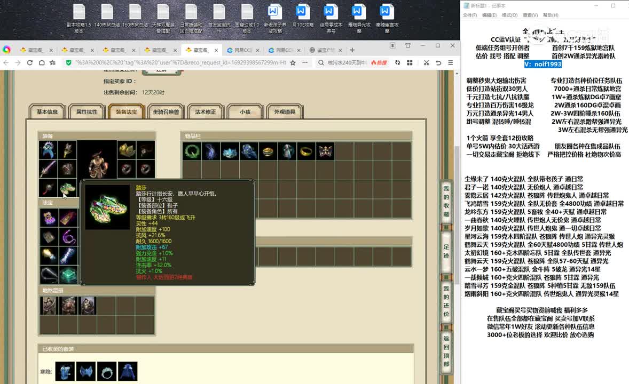Switch to the 属性抗性 tab
Image resolution: width=629 pixels, height=384 pixels.
pyautogui.click(x=87, y=112)
